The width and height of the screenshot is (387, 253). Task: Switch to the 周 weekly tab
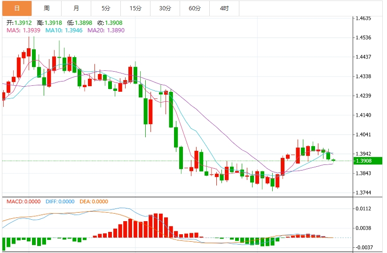click(47, 8)
